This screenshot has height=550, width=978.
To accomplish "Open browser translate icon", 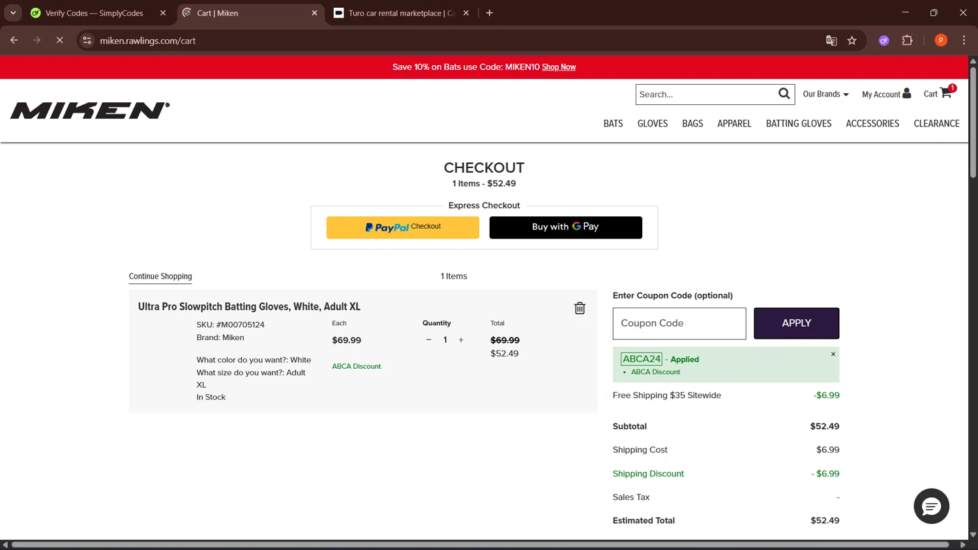I will (831, 40).
